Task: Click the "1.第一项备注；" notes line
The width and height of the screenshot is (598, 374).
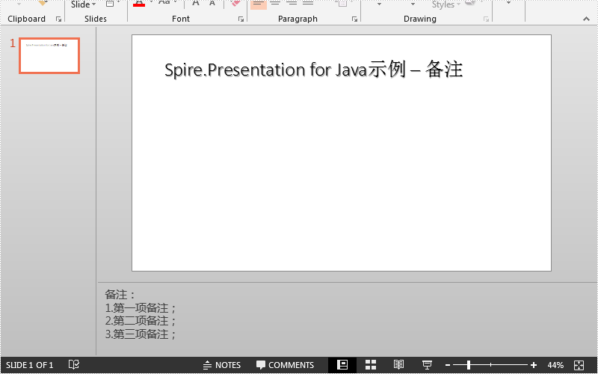Action: click(x=141, y=308)
